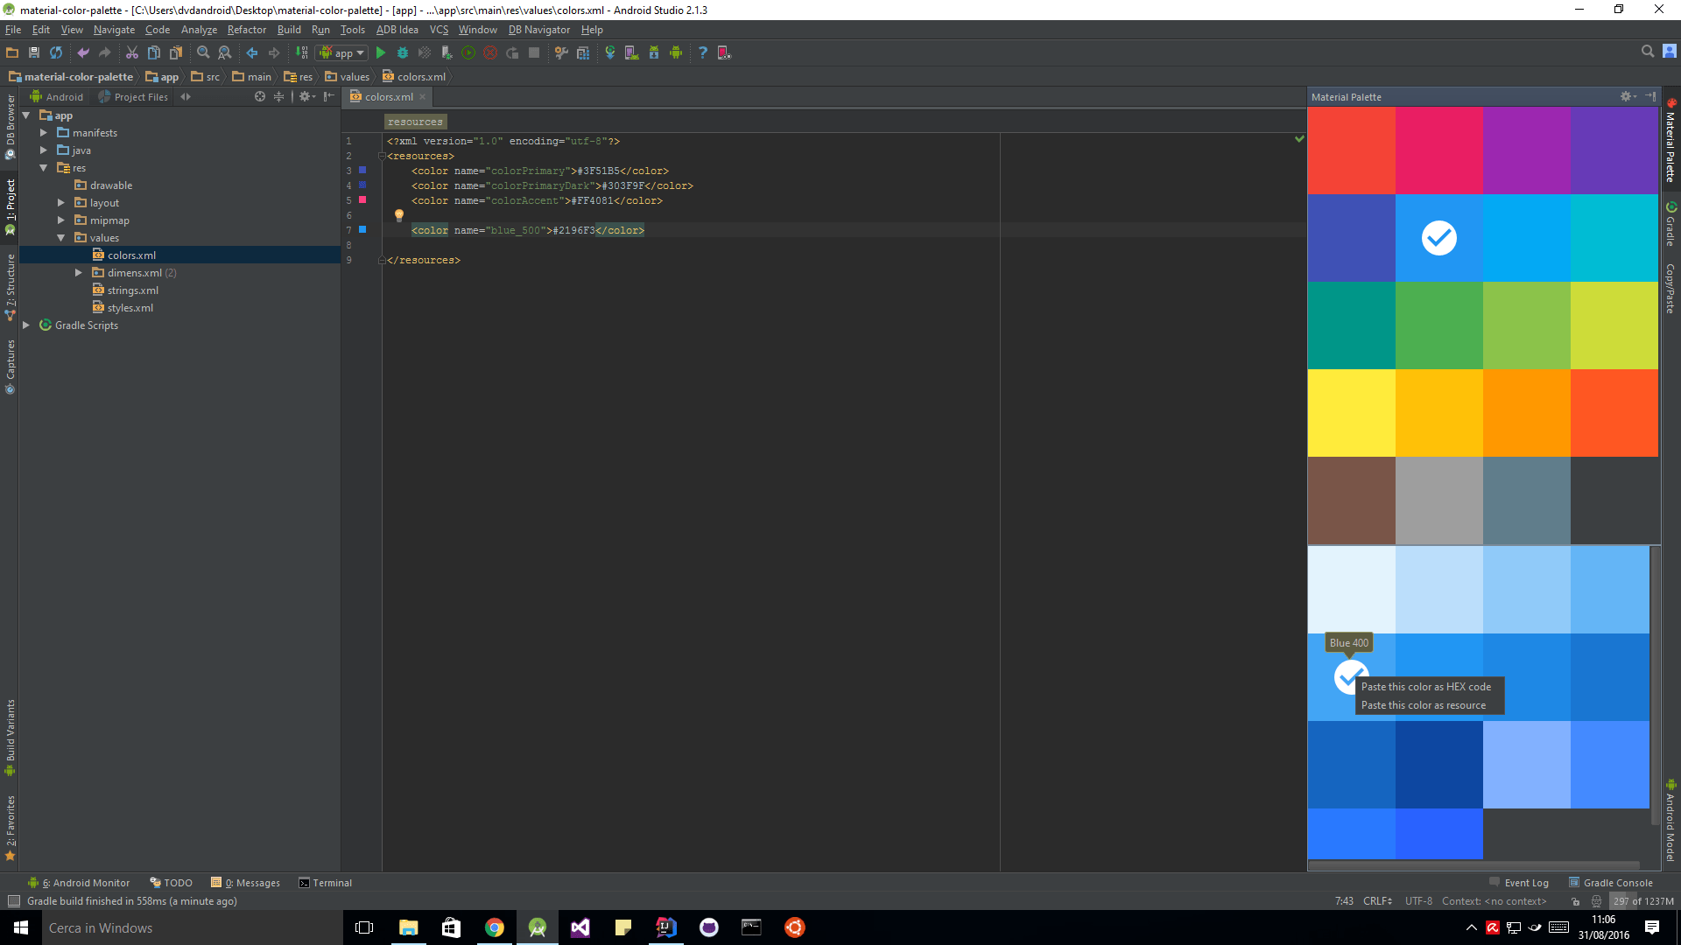Run the app using the green Run icon
The height and width of the screenshot is (945, 1681).
point(381,52)
